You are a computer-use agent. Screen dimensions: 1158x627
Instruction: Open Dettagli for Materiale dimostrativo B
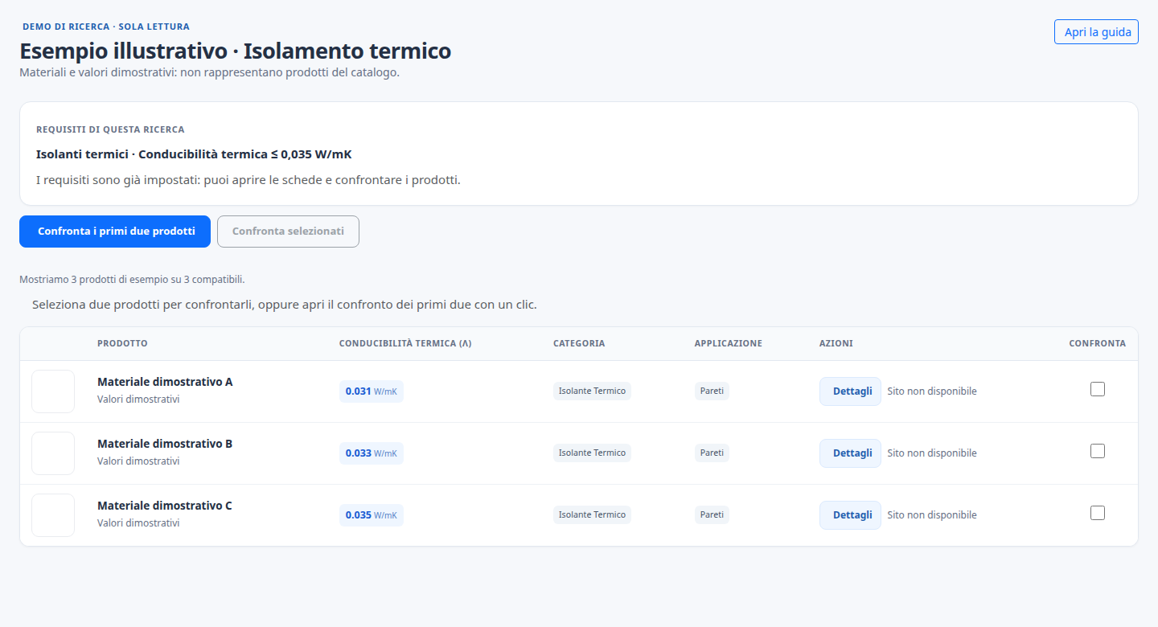click(x=850, y=453)
